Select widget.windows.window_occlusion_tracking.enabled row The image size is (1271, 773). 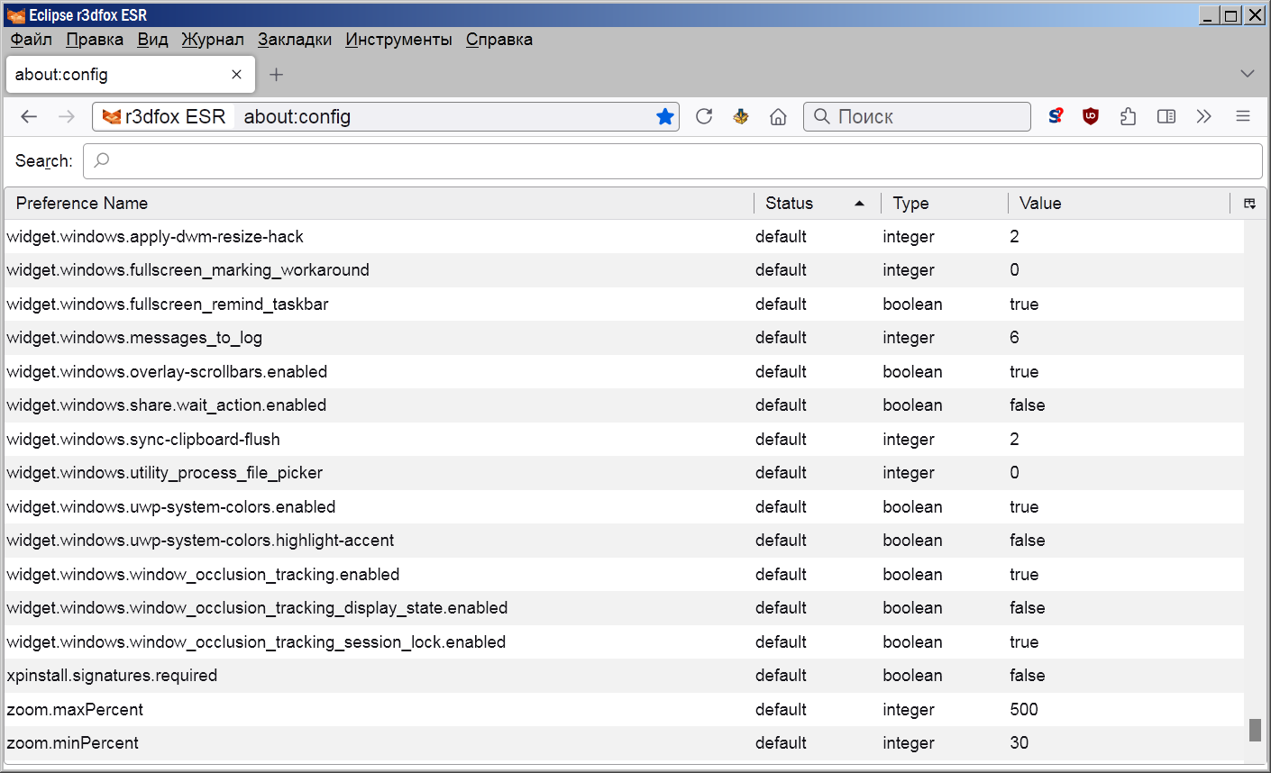624,575
